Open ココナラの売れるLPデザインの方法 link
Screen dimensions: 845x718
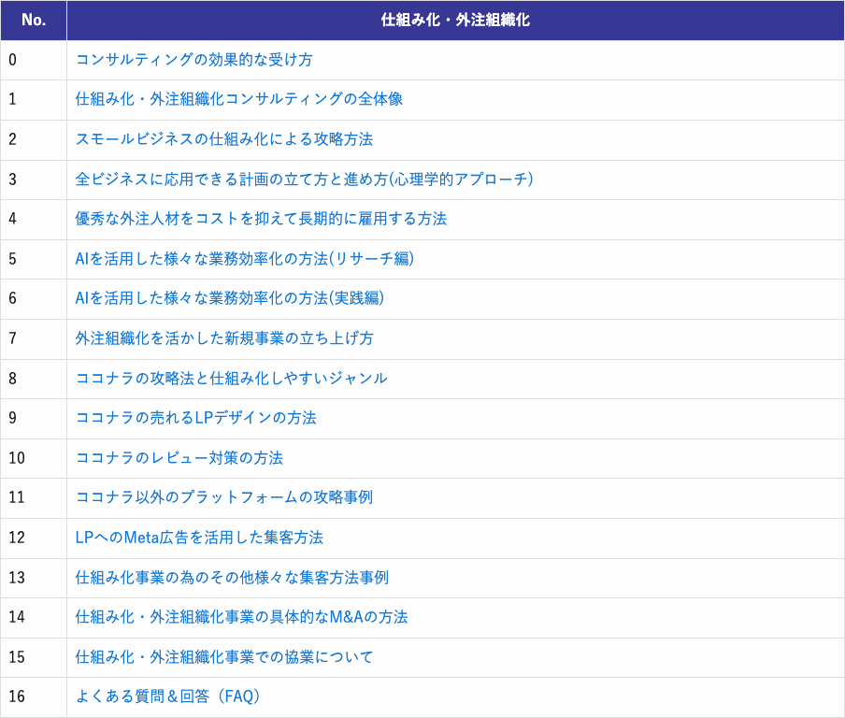tap(195, 418)
